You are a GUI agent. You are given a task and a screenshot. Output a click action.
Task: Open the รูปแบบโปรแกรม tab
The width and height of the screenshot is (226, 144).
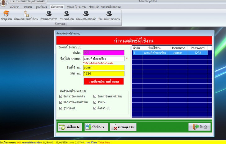tap(76, 7)
